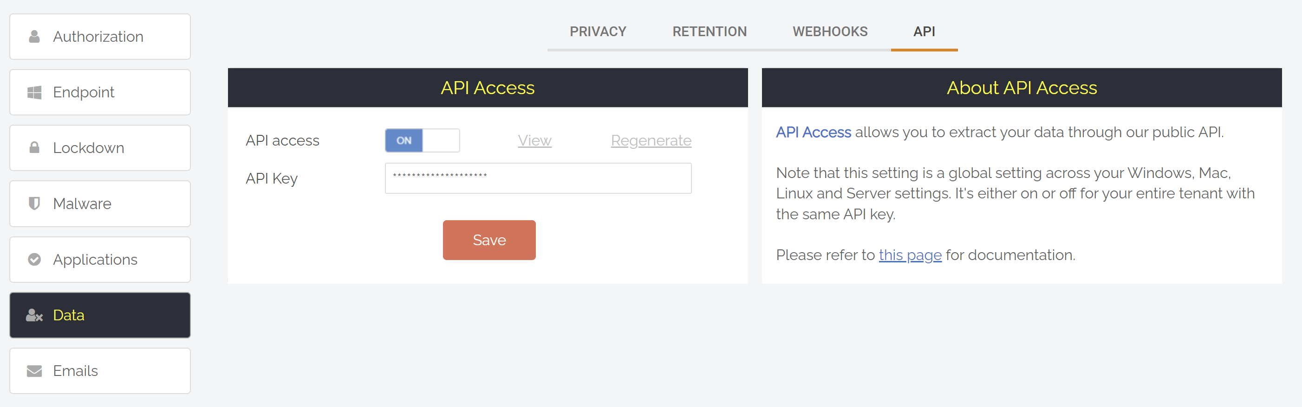
Task: Select the Data user icon in sidebar
Action: tap(33, 315)
